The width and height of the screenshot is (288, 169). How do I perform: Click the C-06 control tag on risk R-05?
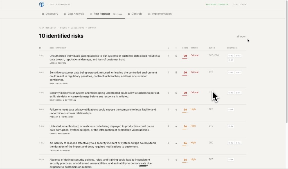(238, 93)
